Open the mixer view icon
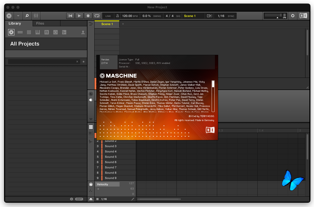 tap(36, 16)
